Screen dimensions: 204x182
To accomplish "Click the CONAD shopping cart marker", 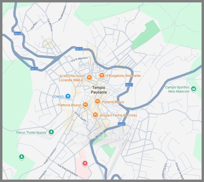I will tap(68, 97).
